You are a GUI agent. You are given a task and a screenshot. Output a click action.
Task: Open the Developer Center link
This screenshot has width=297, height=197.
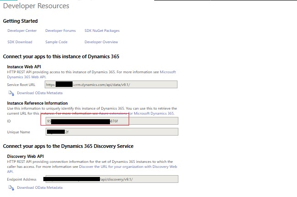22,30
